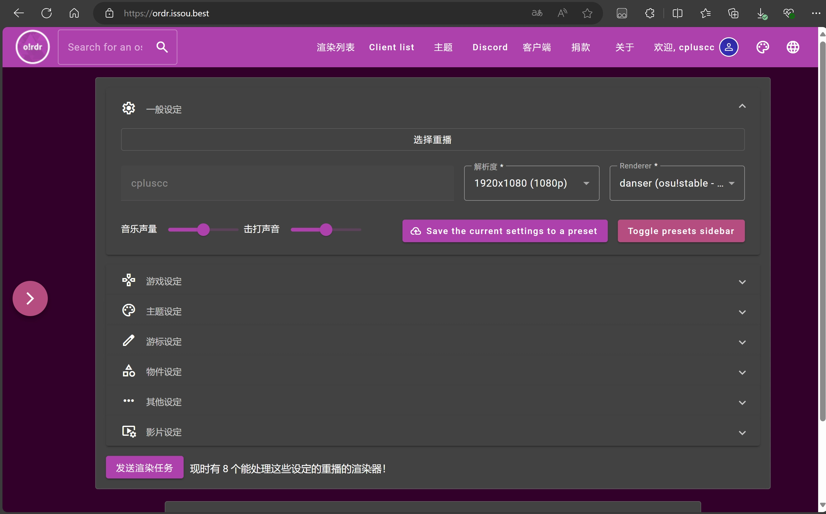Open collections icon
Screen dimensions: 826x514
733,13
